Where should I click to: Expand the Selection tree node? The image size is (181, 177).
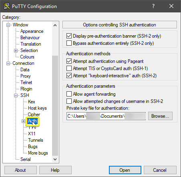16,50
